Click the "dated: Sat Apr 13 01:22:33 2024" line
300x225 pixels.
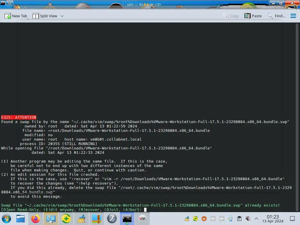pos(68,152)
